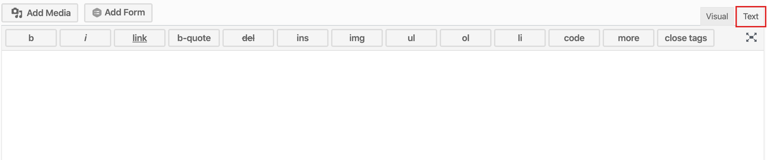
Task: Apply italic tag with i button
Action: (85, 38)
